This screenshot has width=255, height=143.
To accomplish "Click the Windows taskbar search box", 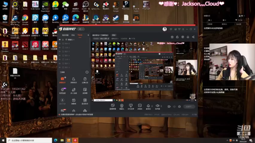I will pyautogui.click(x=29, y=140).
